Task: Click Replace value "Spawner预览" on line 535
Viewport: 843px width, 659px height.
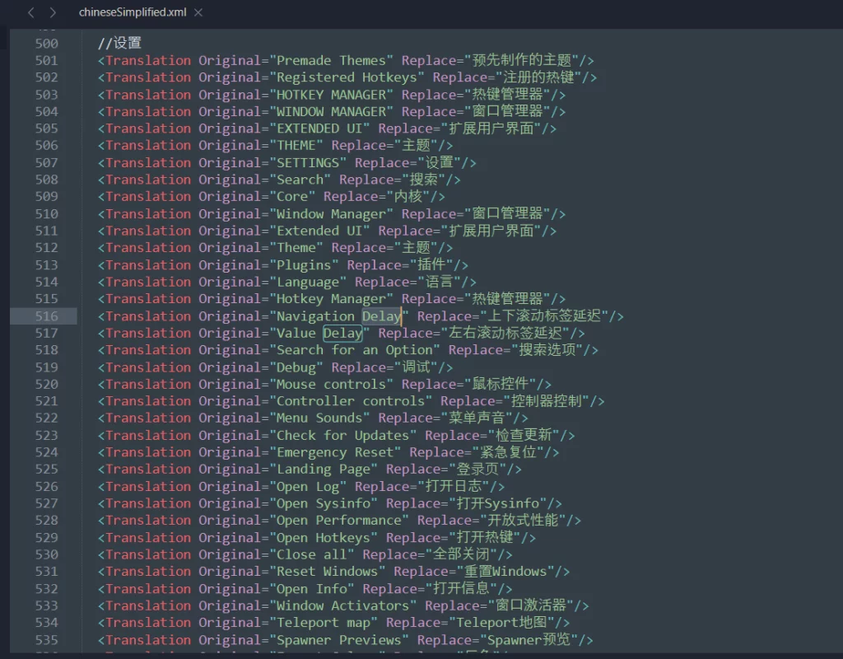Action: [529, 639]
